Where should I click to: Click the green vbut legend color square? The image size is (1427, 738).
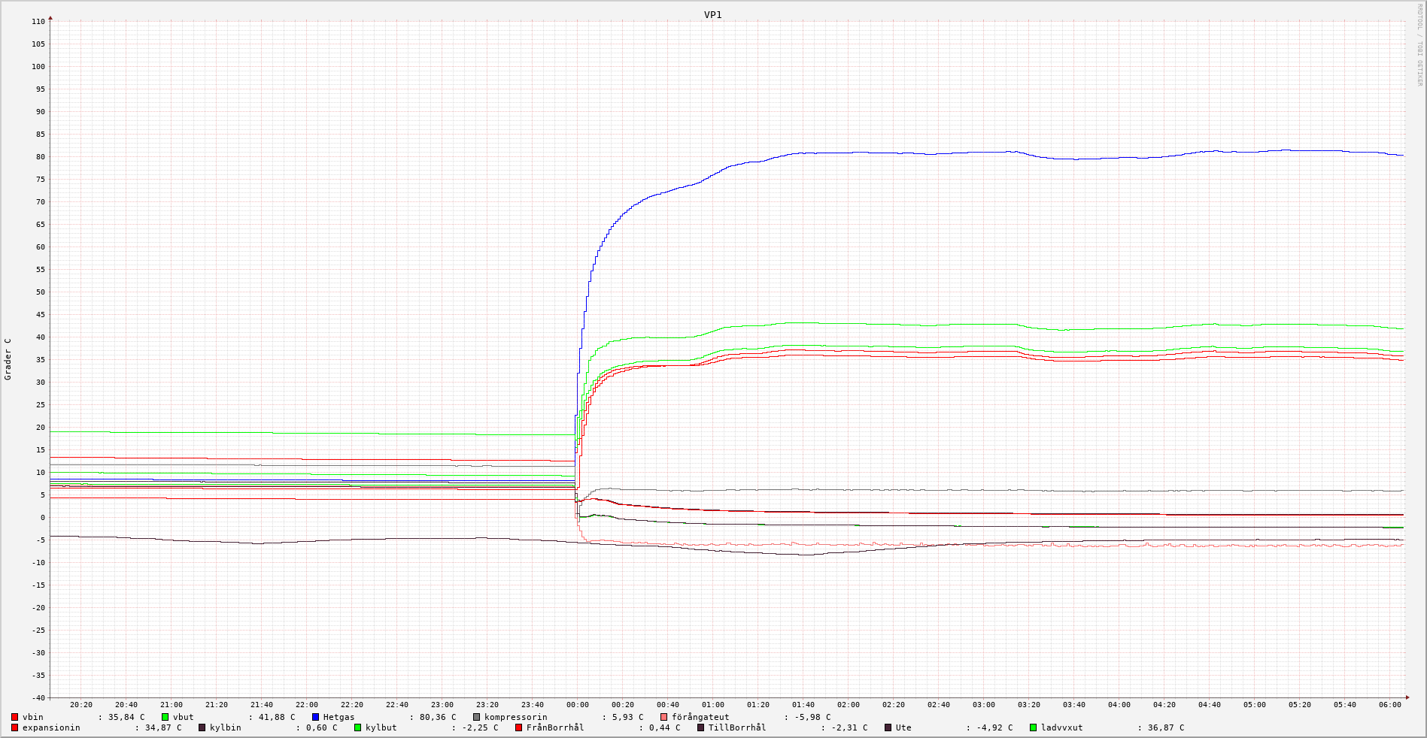(x=165, y=718)
